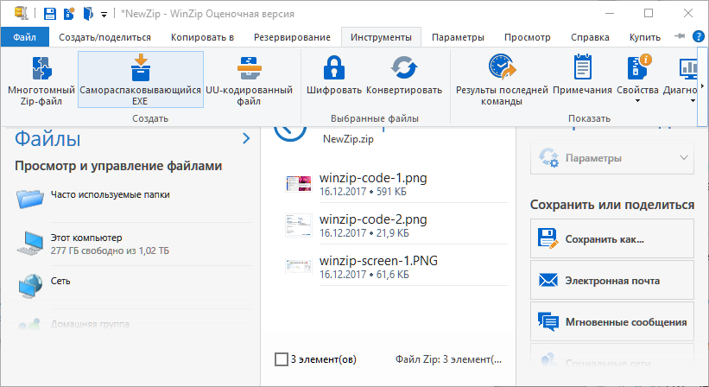Click the Социальные сети button
This screenshot has height=387, width=709.
click(x=611, y=356)
